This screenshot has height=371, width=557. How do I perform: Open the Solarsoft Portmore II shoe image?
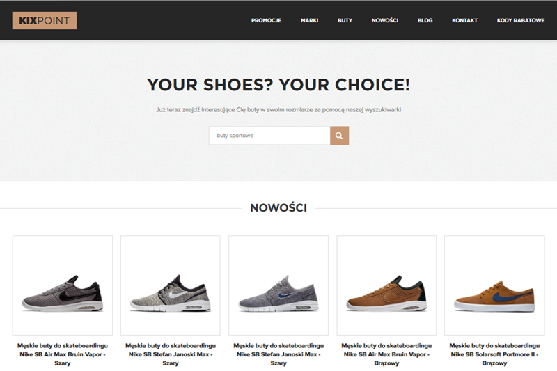[x=494, y=285]
